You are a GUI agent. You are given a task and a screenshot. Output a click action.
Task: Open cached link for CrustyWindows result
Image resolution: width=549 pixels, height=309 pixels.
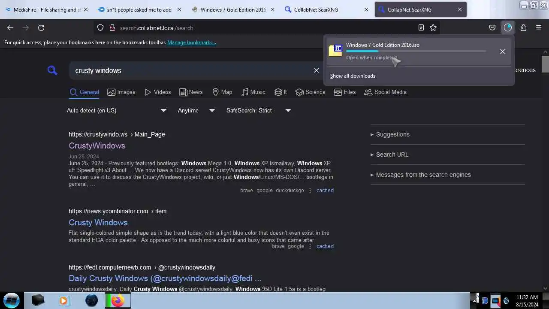point(325,191)
